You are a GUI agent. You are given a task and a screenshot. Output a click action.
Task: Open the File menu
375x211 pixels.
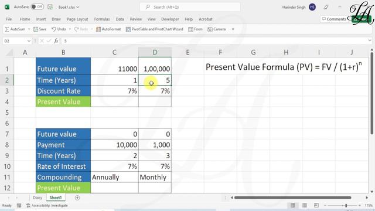click(9, 19)
